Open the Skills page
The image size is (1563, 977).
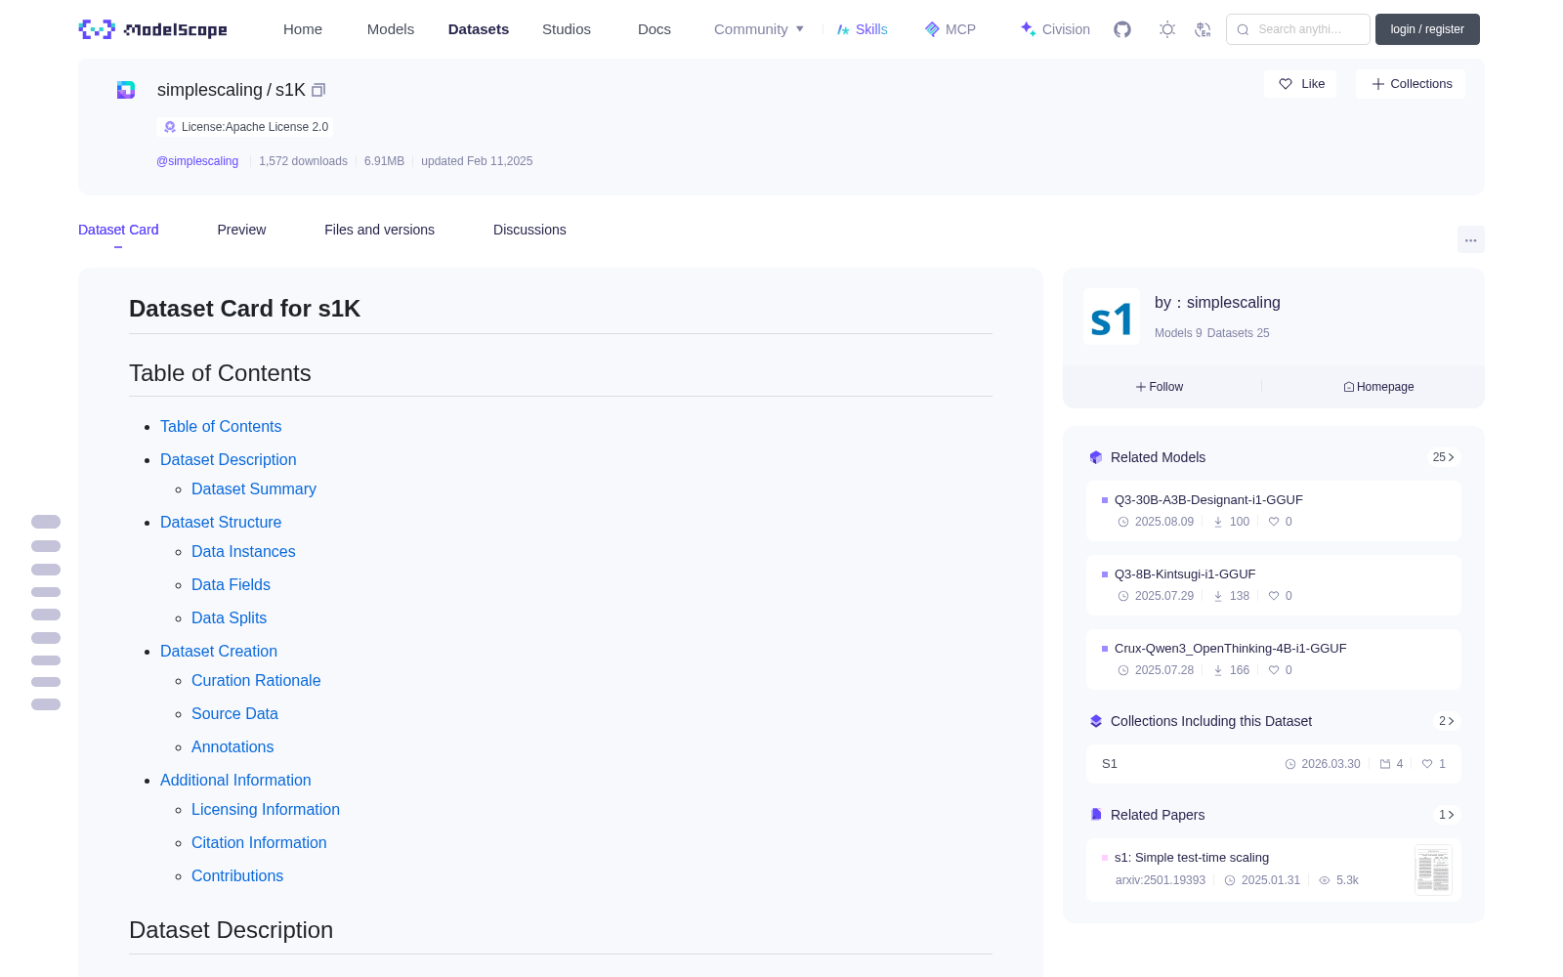[x=863, y=29]
